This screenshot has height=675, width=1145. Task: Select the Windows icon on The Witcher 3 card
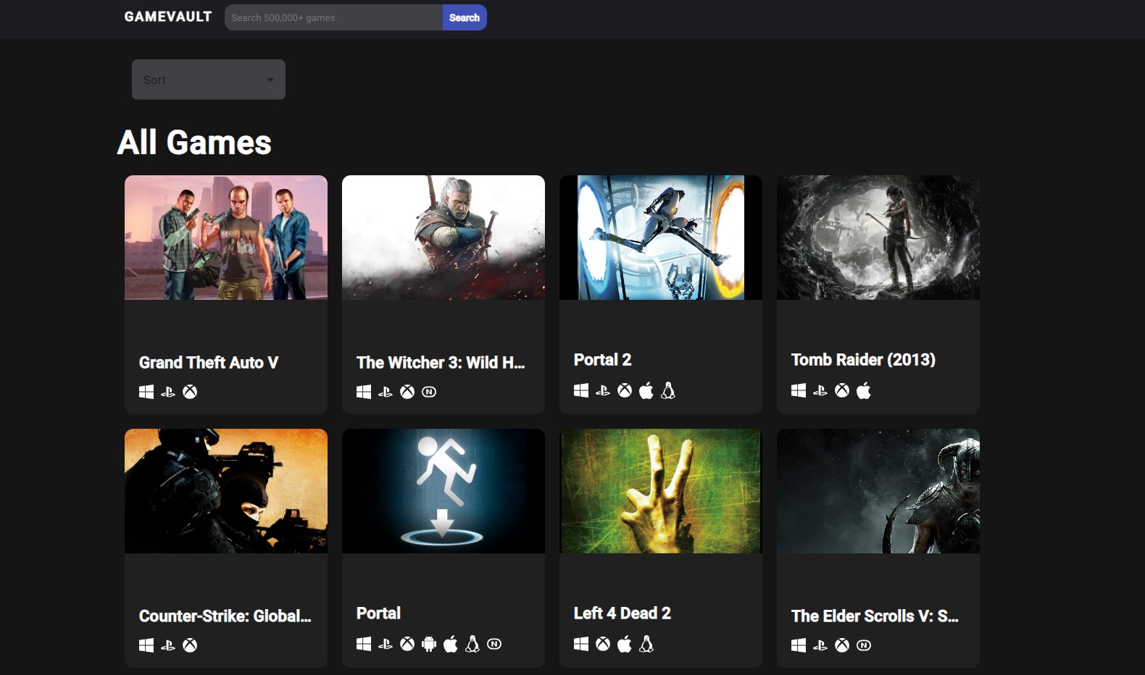coord(364,392)
